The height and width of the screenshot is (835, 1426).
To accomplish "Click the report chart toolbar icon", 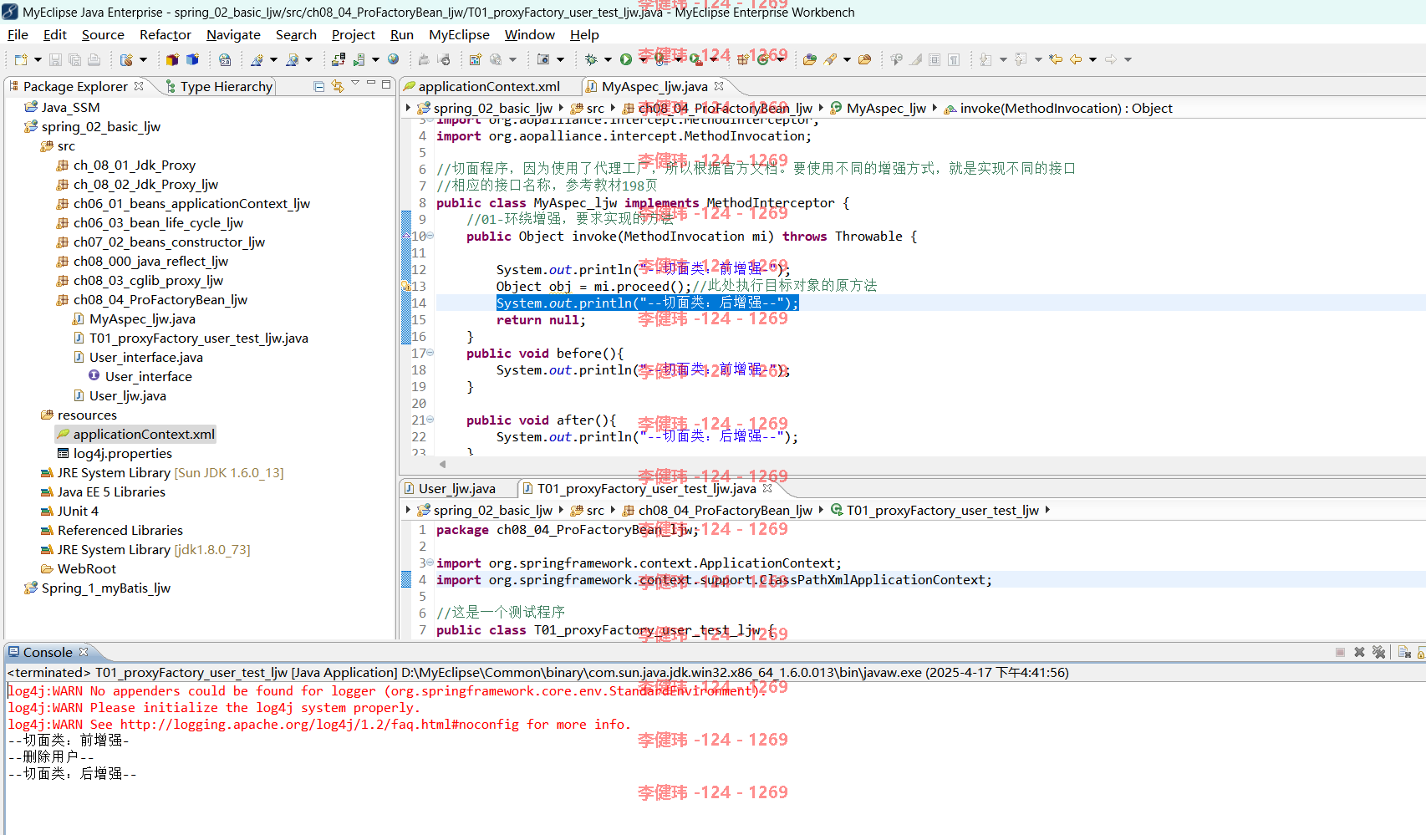I will pos(475,59).
